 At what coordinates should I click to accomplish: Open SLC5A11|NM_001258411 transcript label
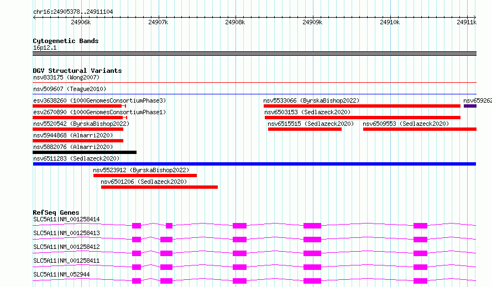(x=66, y=261)
